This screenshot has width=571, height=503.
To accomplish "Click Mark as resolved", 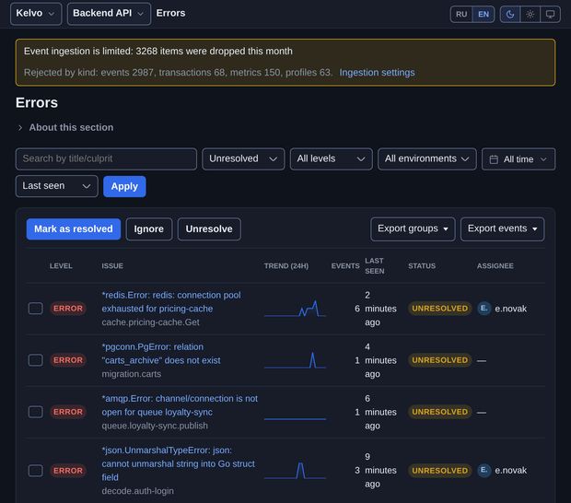I will pos(73,229).
